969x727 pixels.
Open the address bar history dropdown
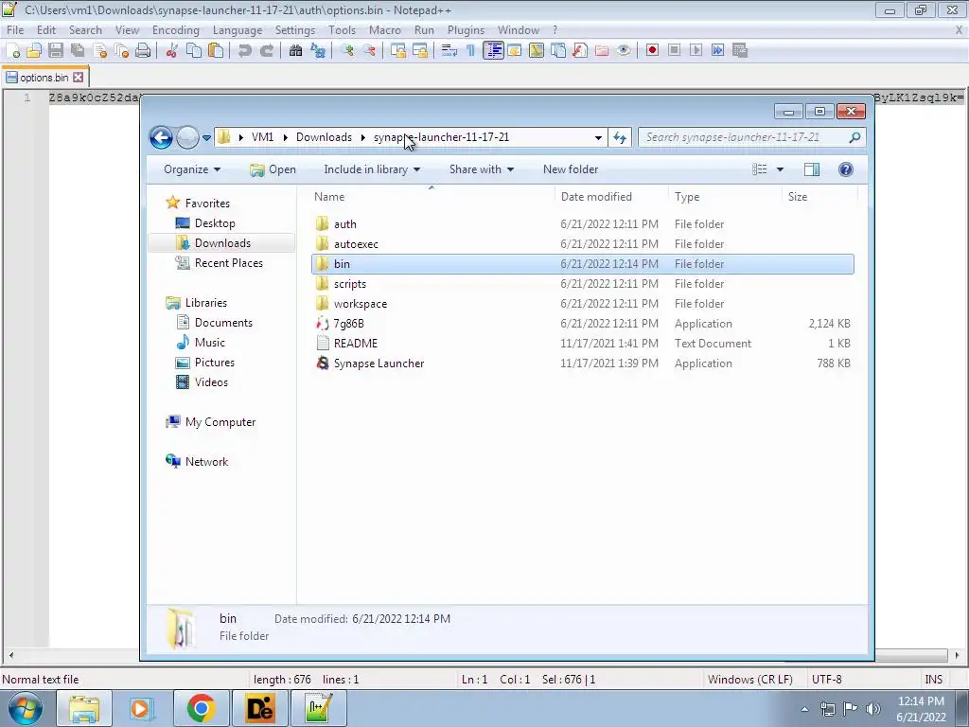click(598, 137)
